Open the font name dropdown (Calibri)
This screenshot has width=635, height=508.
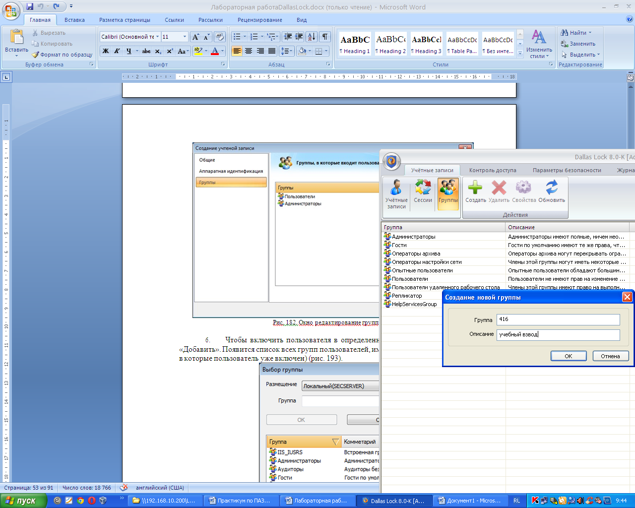[x=158, y=37]
